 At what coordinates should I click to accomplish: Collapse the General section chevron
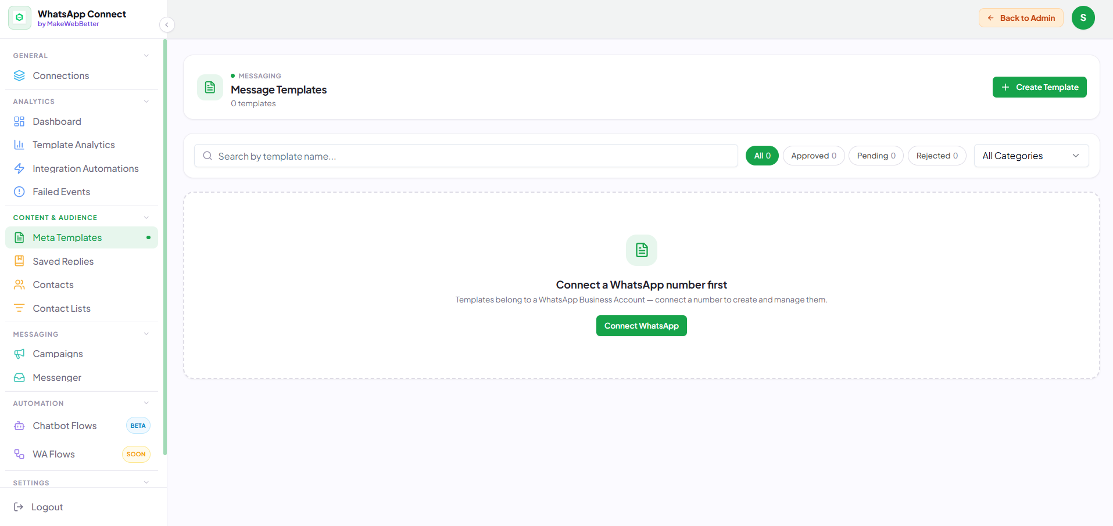click(x=146, y=56)
